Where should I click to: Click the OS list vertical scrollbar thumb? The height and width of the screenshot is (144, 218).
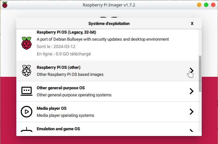[200, 74]
